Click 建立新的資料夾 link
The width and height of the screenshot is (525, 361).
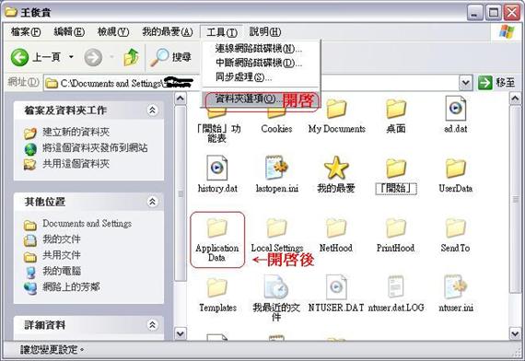(x=76, y=132)
